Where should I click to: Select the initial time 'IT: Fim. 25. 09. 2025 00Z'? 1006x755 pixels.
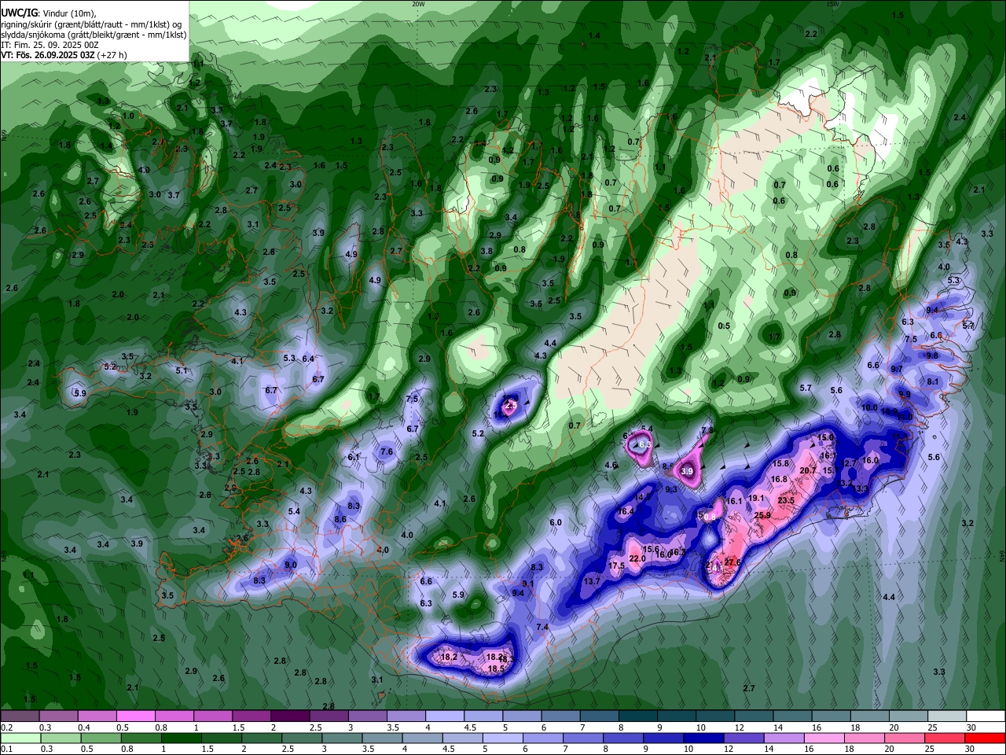50,45
